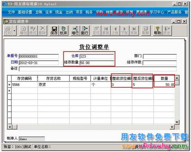Click the 计量单位 column header
This screenshot has height=152, width=191.
[x=101, y=78]
